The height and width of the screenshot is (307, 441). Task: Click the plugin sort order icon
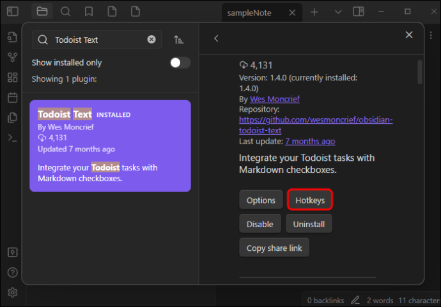tap(178, 40)
